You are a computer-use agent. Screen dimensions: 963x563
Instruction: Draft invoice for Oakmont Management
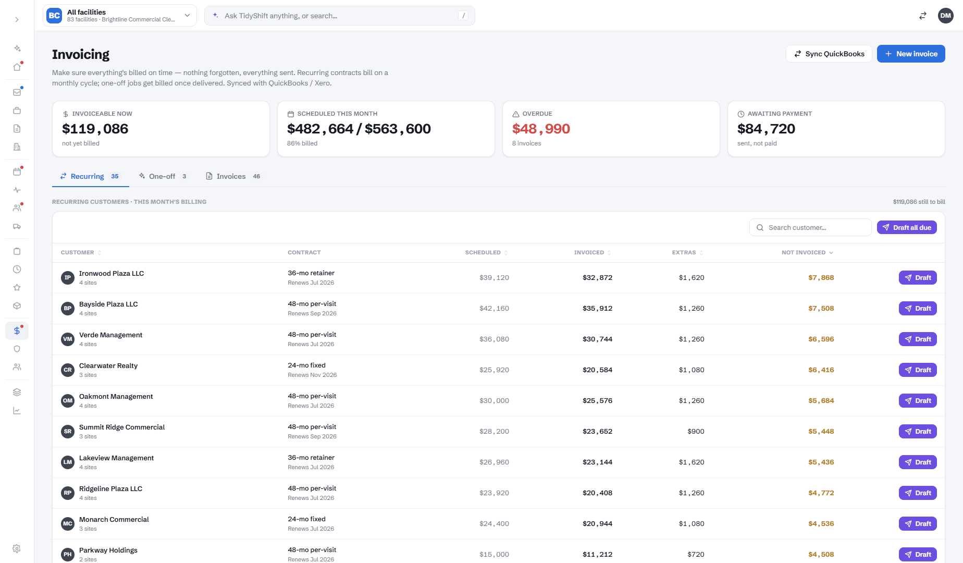[x=918, y=401]
